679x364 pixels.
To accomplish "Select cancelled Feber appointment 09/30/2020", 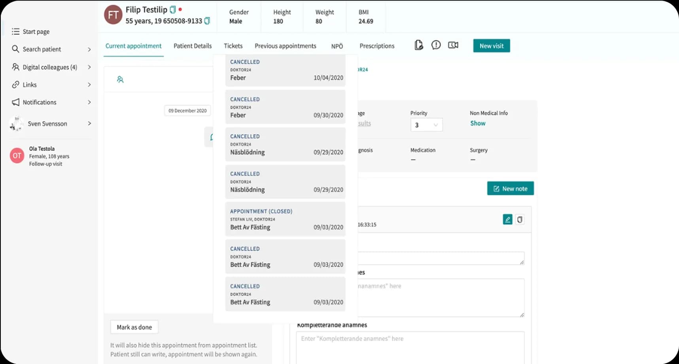I will [285, 107].
